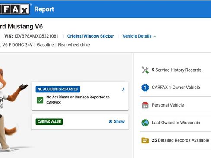211x158 pixels.
Task: Click the wrench Service History icon
Action: tap(145, 70)
